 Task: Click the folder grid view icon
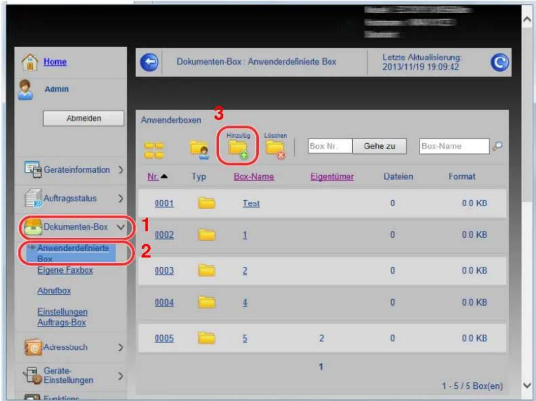(154, 150)
